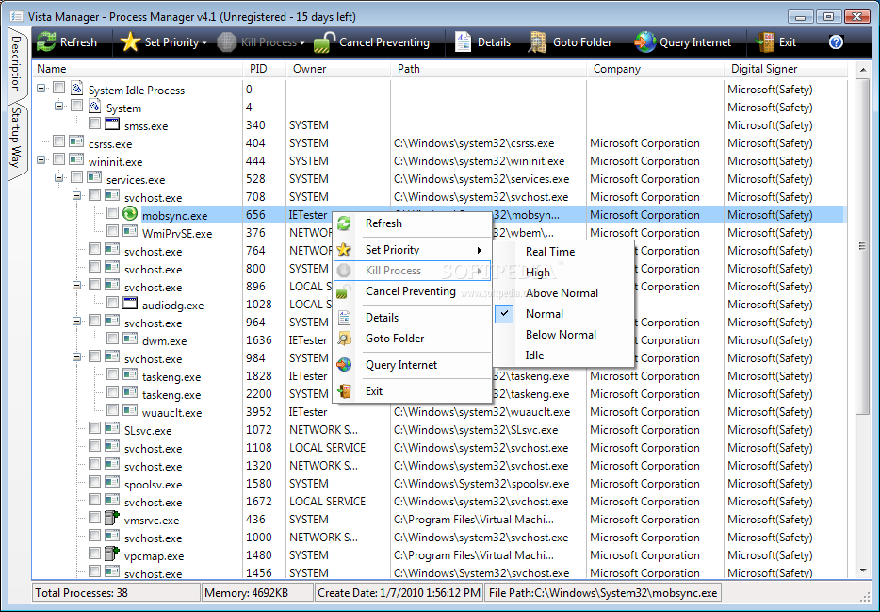Screen dimensions: 880x612
Task: Collapse svchost.exe PID 896 node
Action: pos(77,285)
